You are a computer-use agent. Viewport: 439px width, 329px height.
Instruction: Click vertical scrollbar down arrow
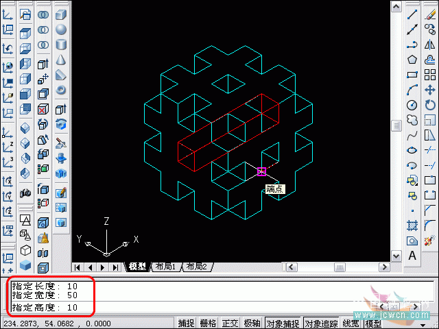(x=396, y=256)
